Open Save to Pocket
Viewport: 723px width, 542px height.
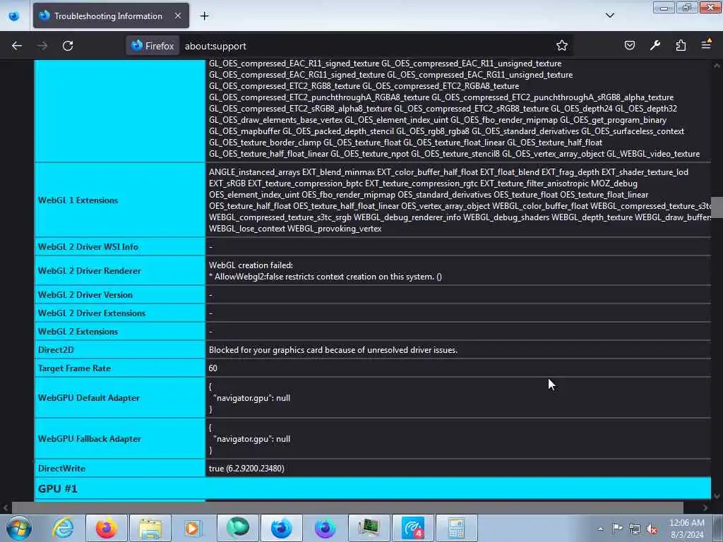[629, 45]
